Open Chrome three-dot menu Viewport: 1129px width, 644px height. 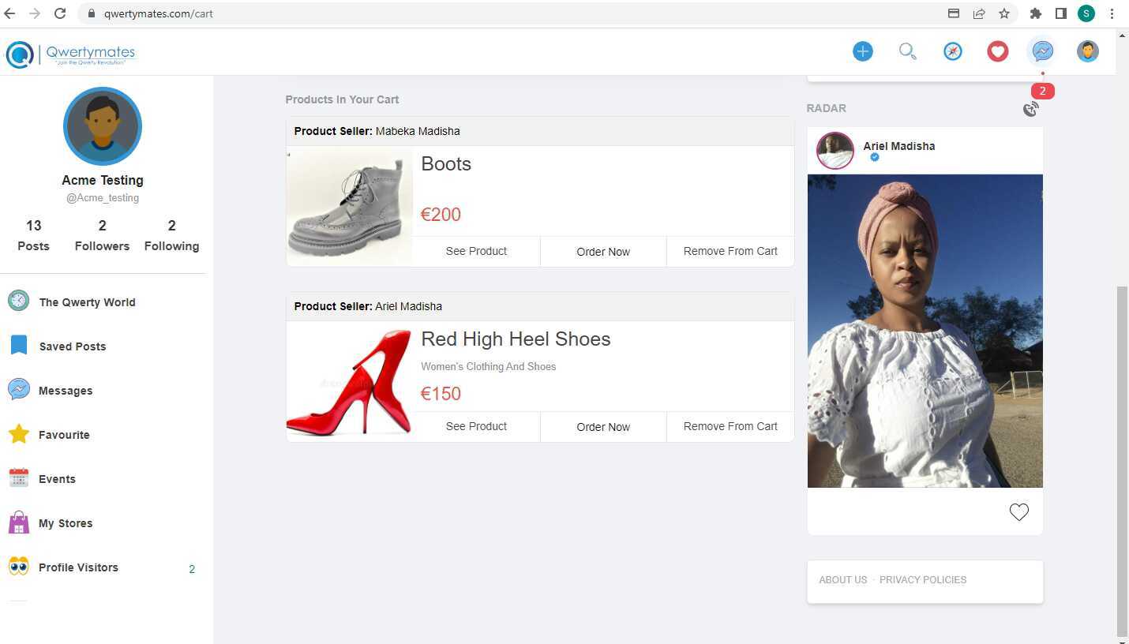[1112, 13]
